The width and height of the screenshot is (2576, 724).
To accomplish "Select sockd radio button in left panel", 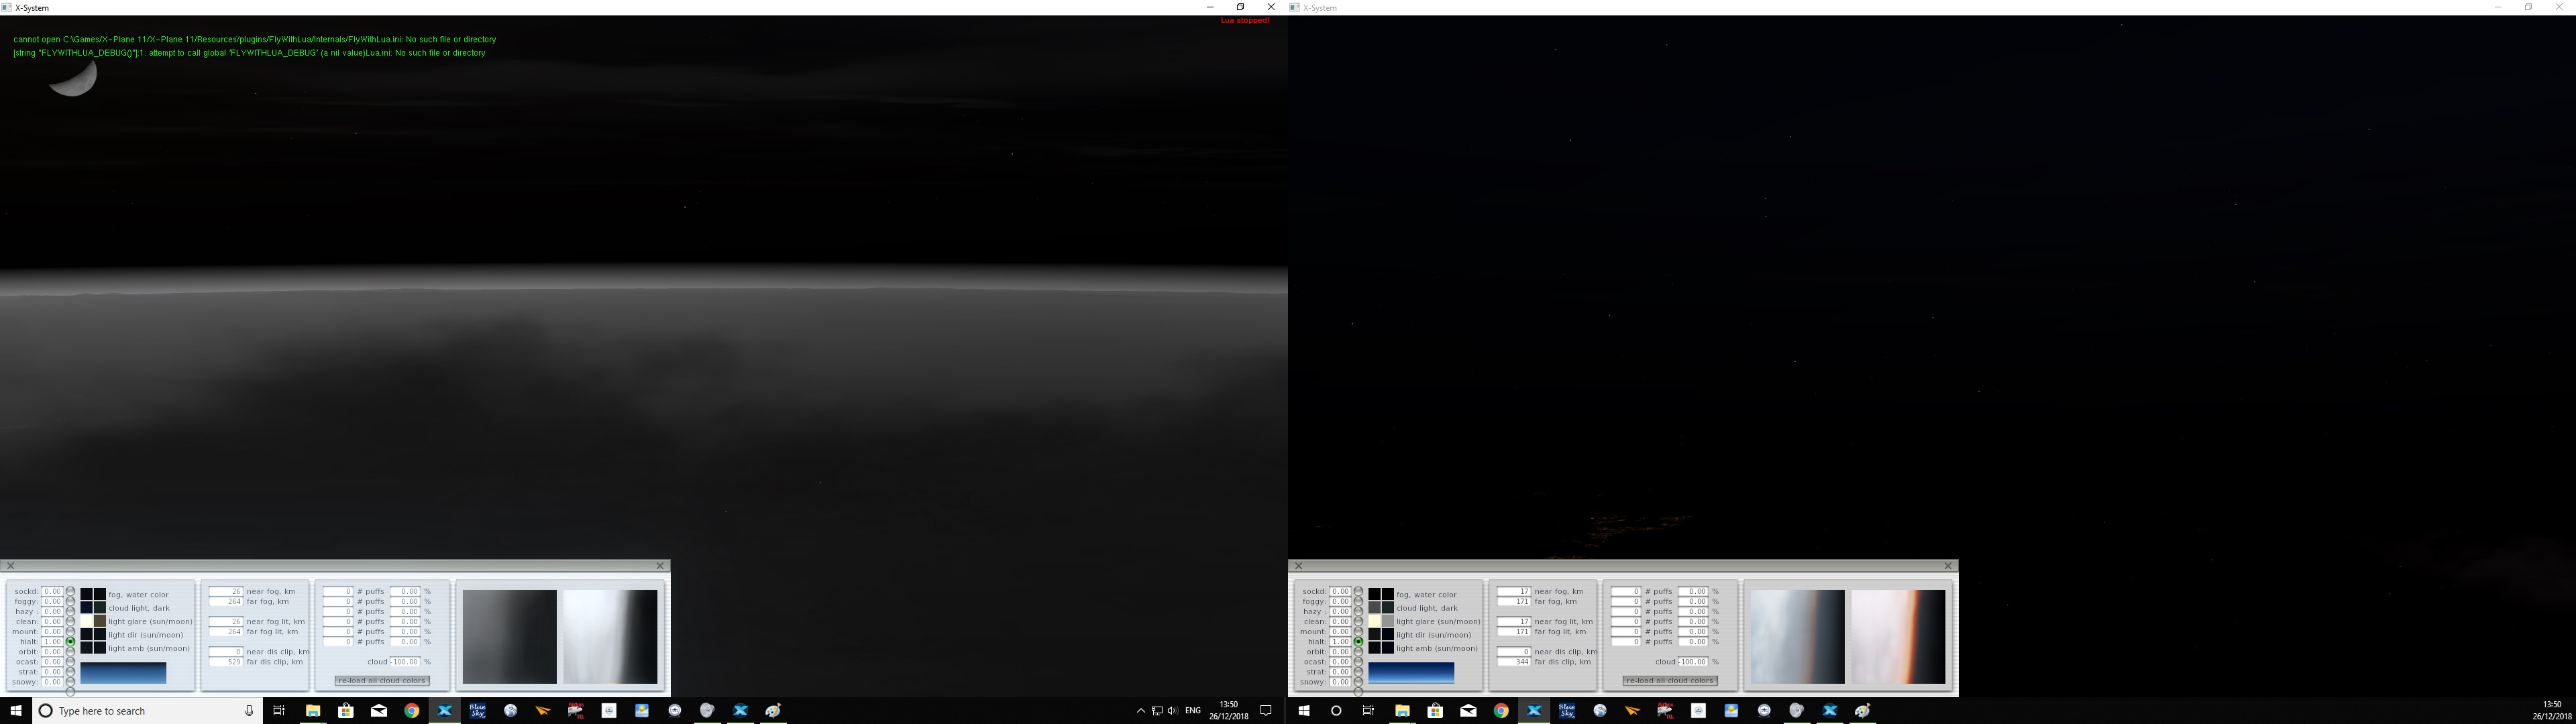I will (x=70, y=591).
